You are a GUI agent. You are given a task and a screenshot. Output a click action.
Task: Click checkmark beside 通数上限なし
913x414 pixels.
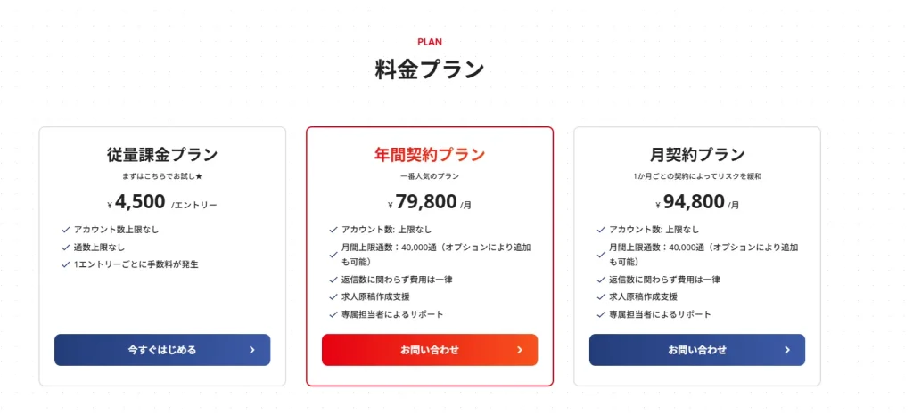pos(66,247)
